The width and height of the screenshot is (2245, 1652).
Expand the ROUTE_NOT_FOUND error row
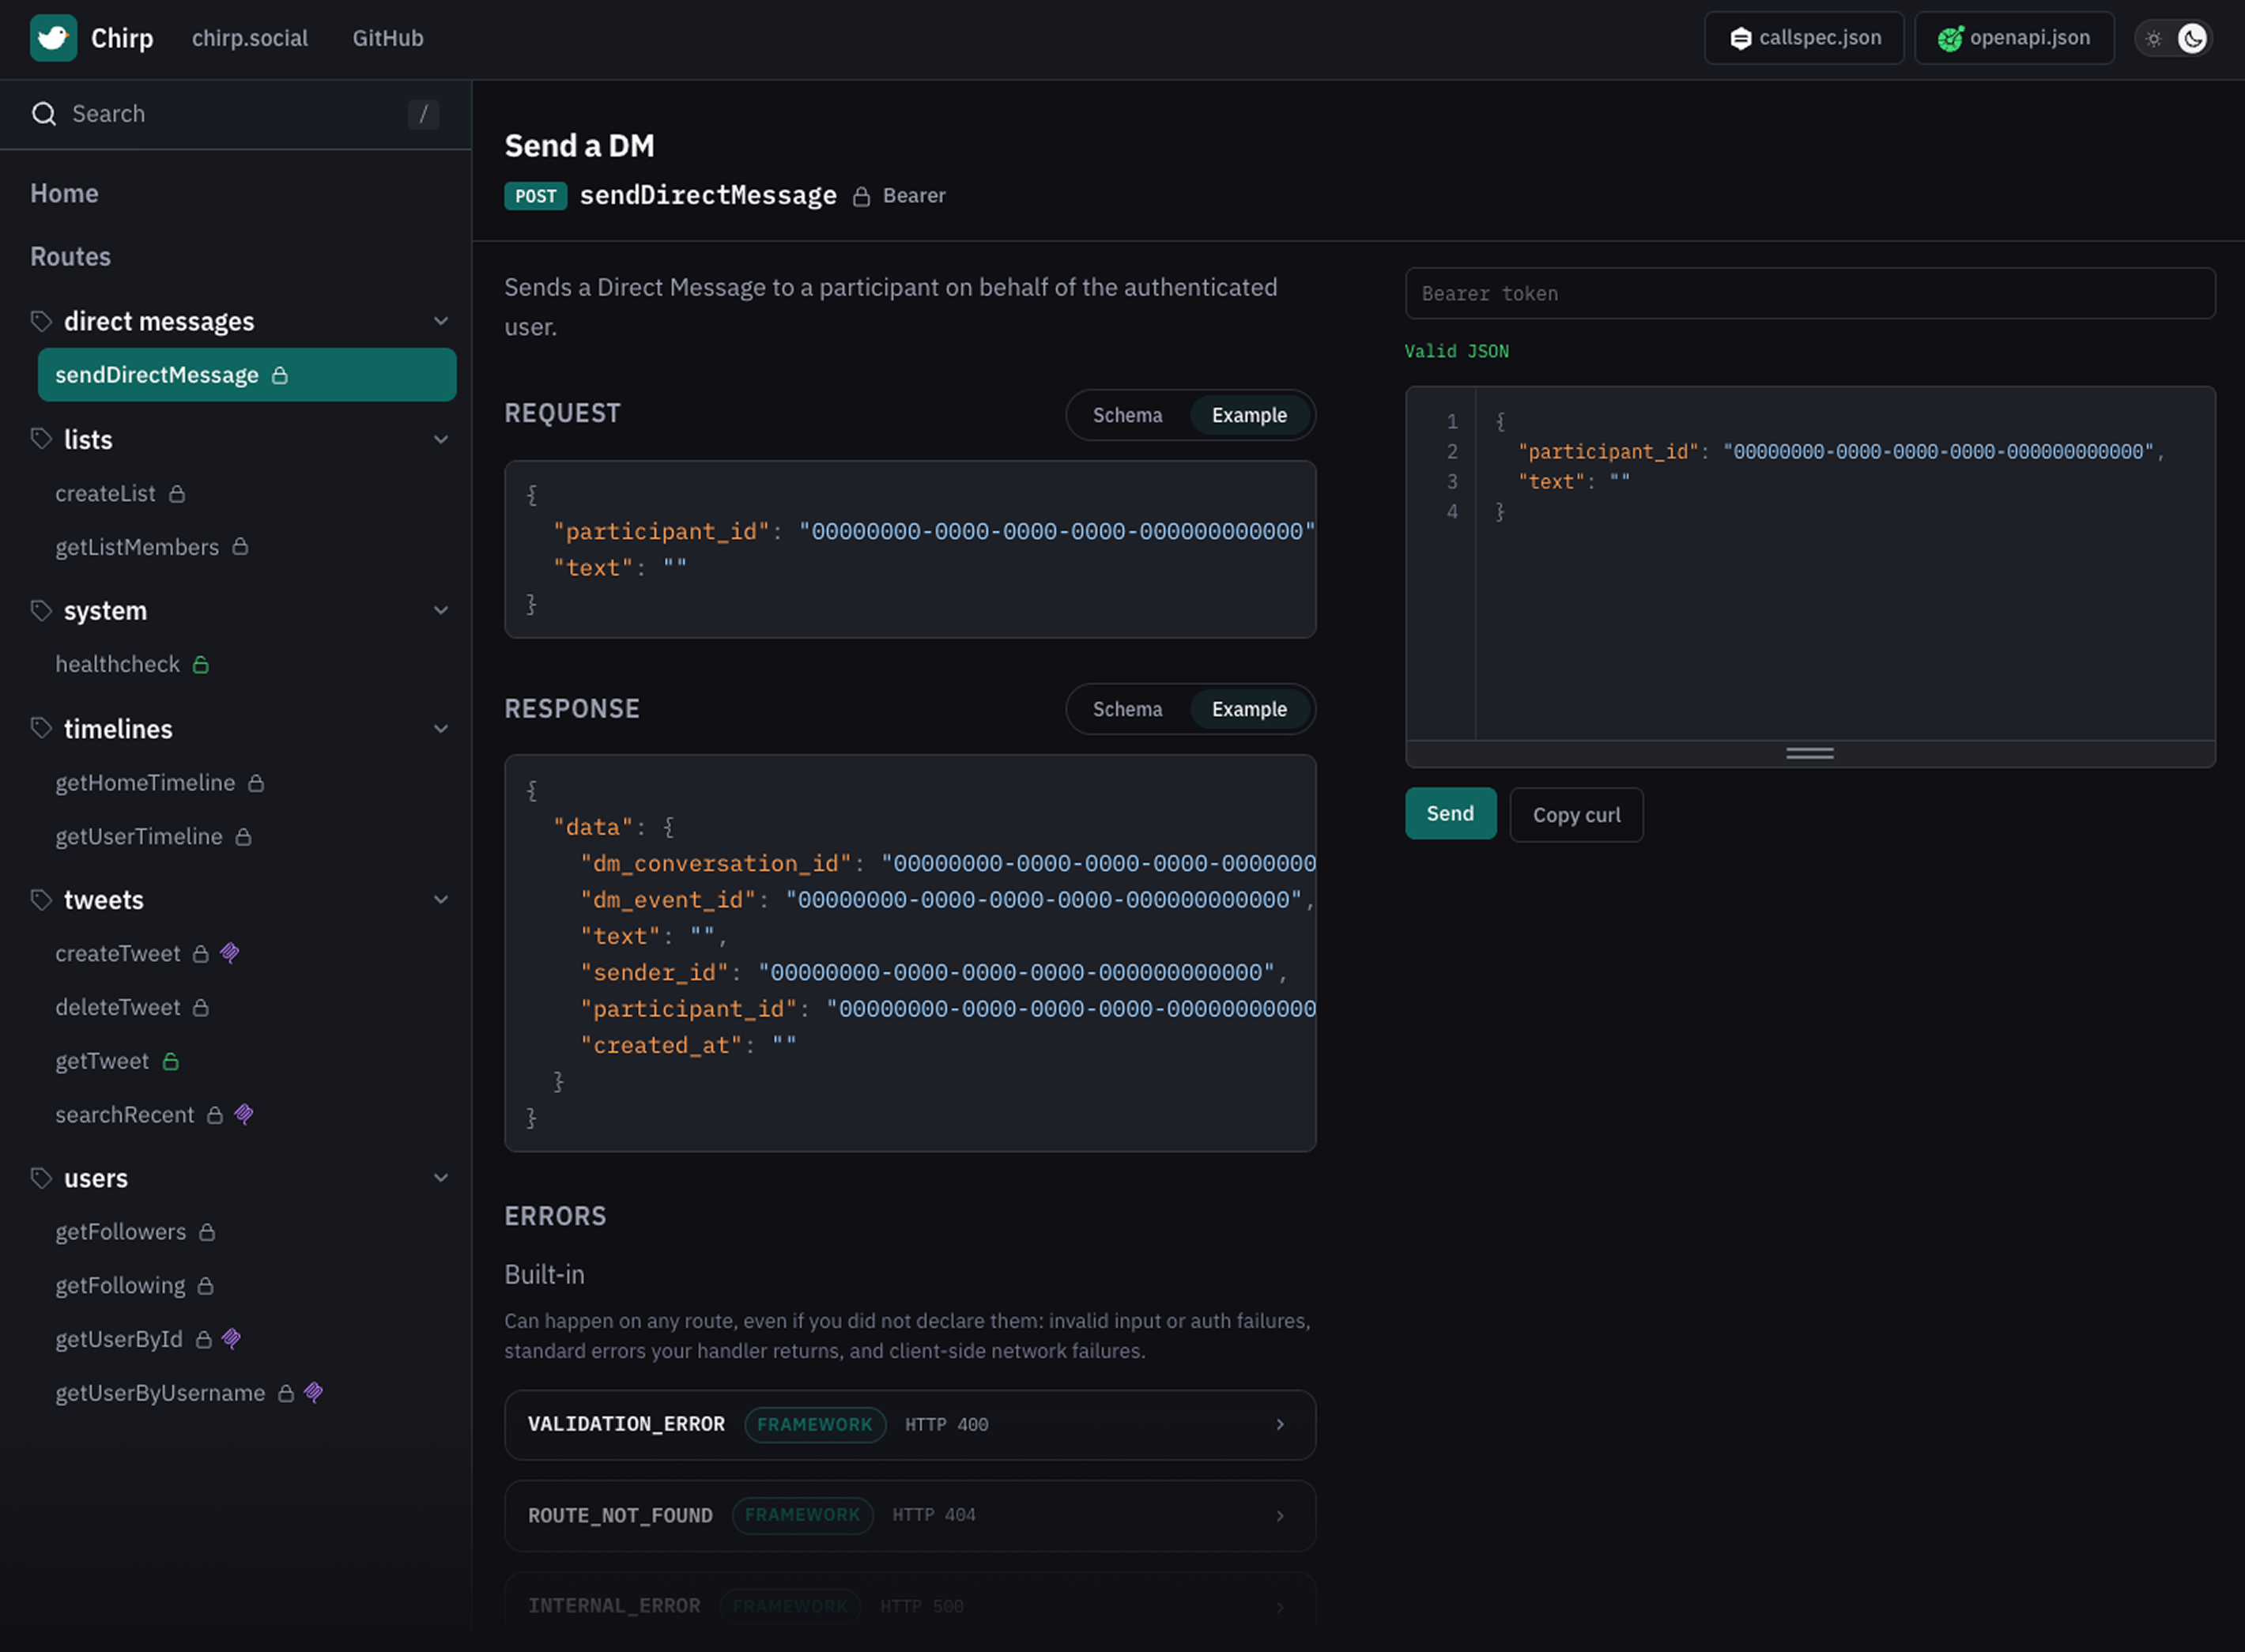910,1515
